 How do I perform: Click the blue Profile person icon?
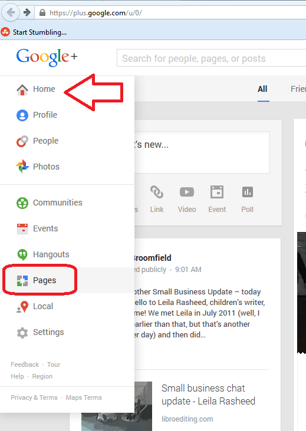22,115
